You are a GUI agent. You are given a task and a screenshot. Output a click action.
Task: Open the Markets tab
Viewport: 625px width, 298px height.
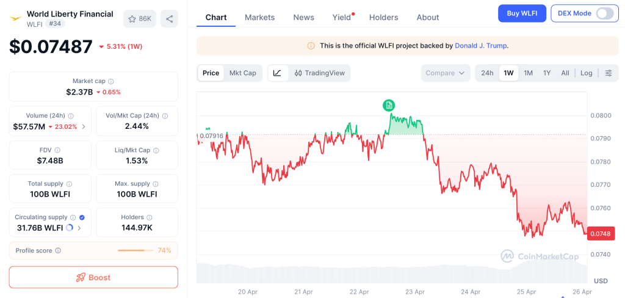tap(259, 18)
